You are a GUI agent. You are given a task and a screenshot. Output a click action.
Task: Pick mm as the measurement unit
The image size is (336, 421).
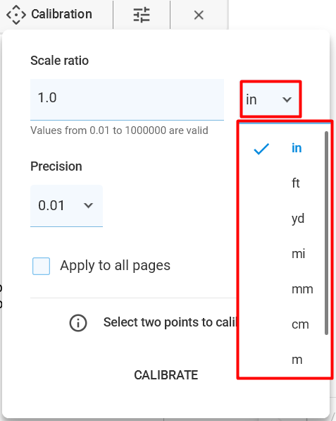[302, 289]
